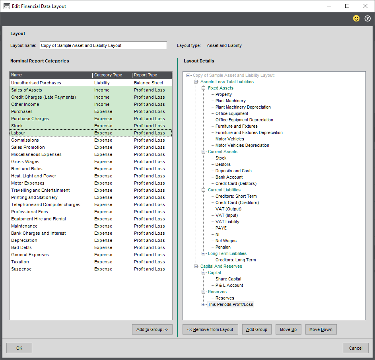Select the Share Capital tree item
Viewport: 375px width, 360px height.
pyautogui.click(x=228, y=279)
